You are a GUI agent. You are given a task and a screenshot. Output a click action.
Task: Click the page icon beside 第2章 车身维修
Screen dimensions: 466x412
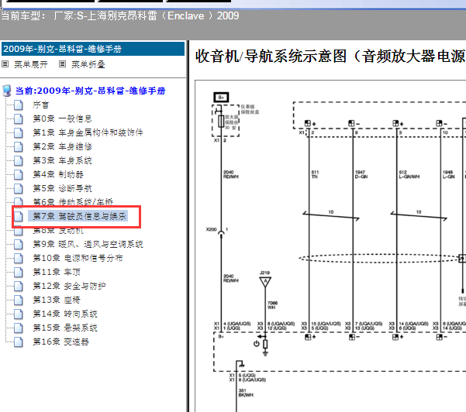coord(19,146)
